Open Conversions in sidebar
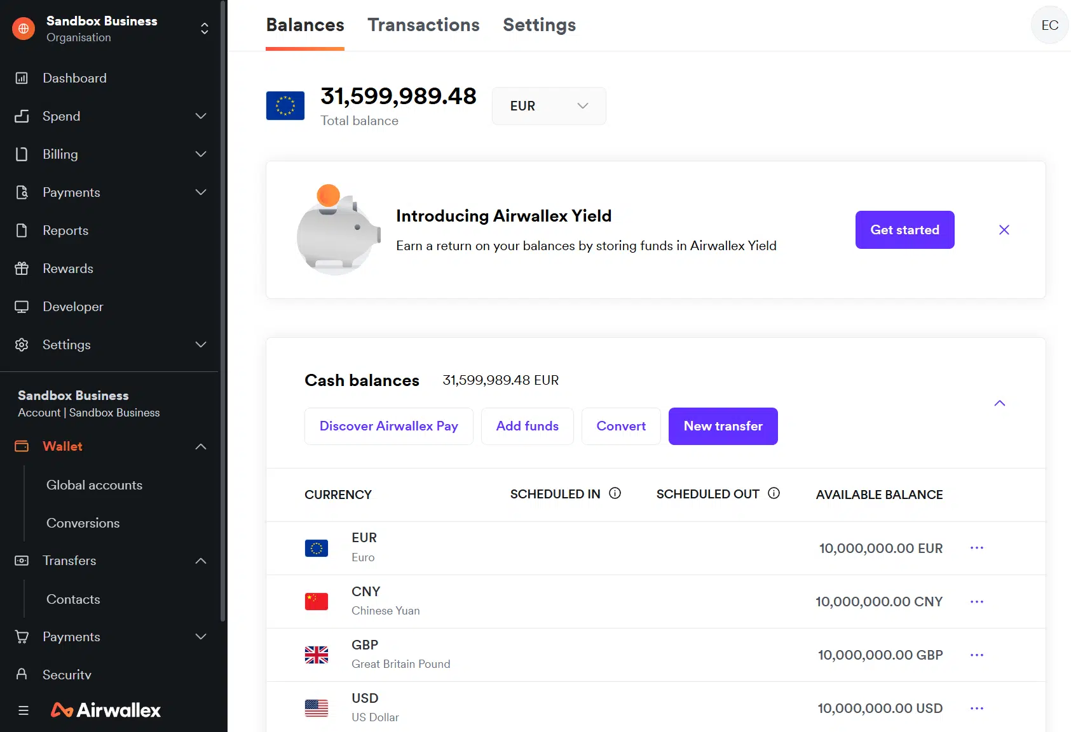1071x732 pixels. click(x=83, y=523)
